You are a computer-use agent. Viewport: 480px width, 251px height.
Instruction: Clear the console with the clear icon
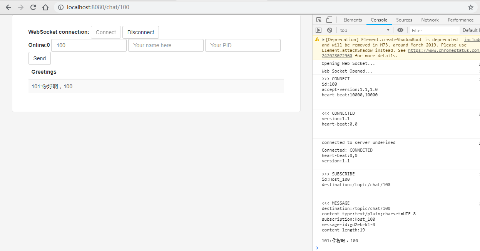tap(329, 30)
